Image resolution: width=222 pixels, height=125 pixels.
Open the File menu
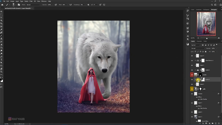(4, 1)
